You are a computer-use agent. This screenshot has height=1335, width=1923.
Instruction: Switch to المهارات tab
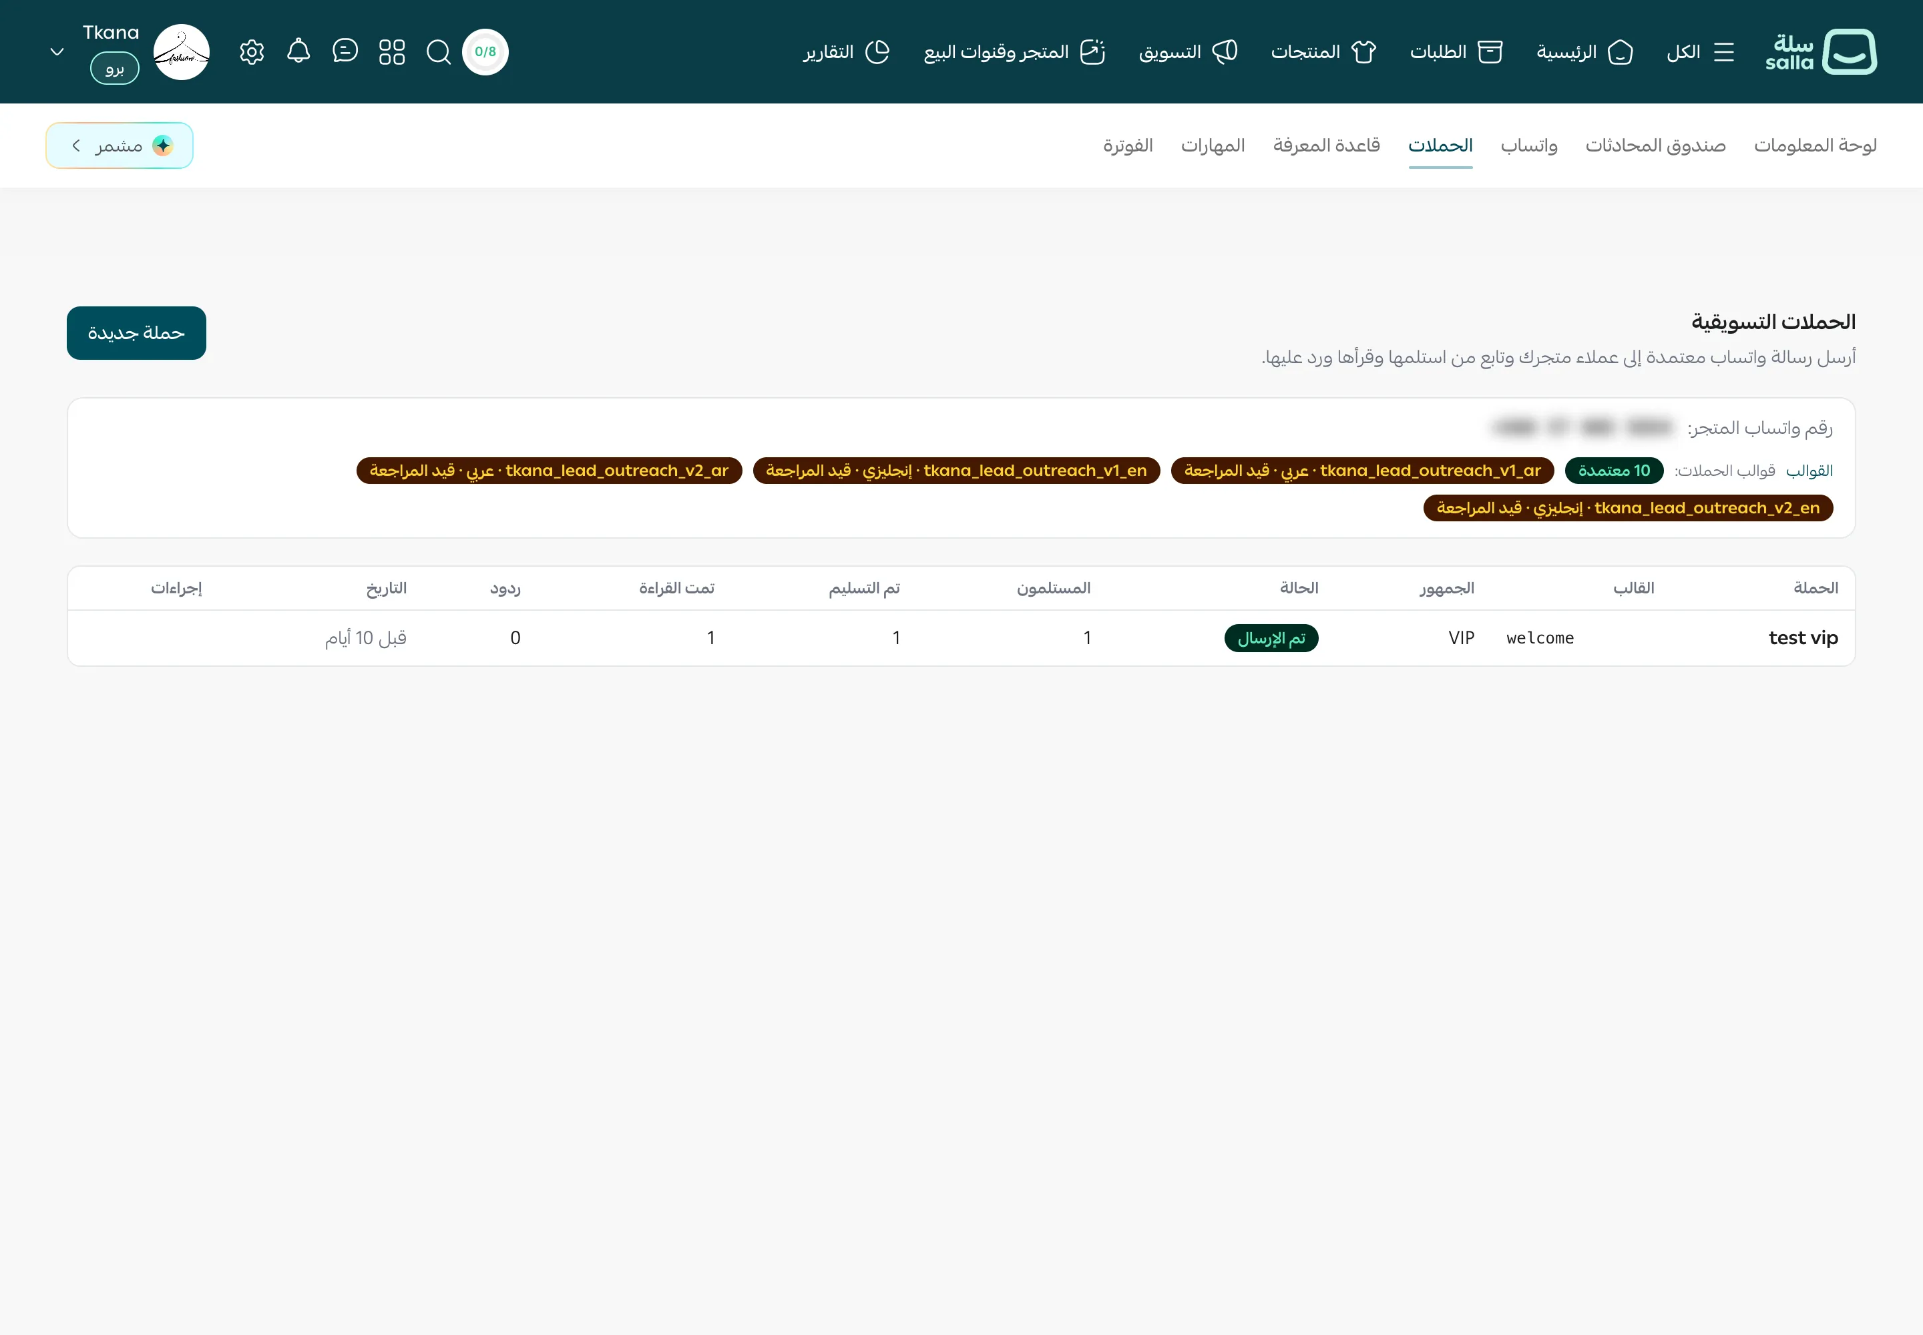coord(1213,146)
